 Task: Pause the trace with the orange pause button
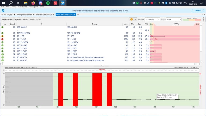pyautogui.click(x=131, y=19)
